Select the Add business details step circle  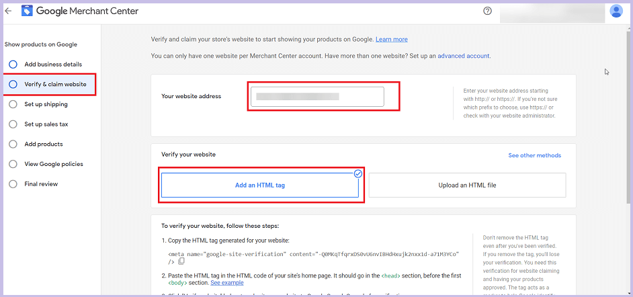[13, 64]
